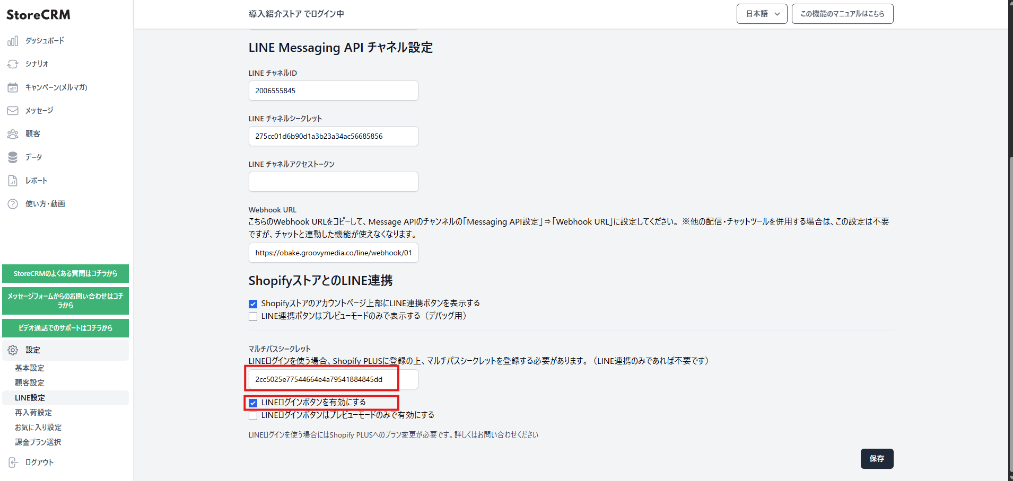Uncheck Shopify account page LINE連携ボタン display checkbox
The width and height of the screenshot is (1013, 481).
(253, 304)
